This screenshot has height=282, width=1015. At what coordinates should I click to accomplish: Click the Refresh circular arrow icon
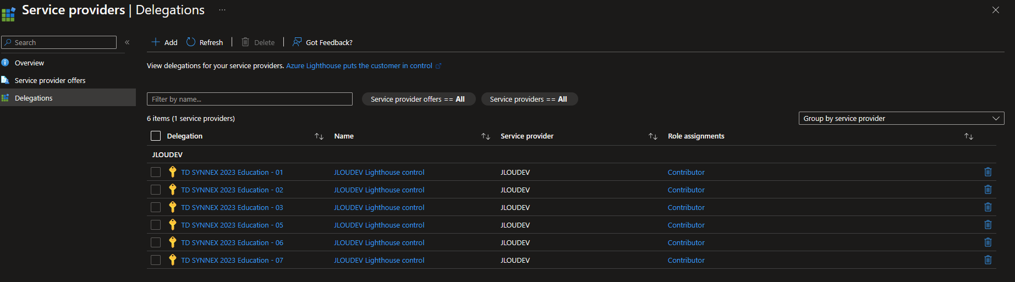click(x=191, y=42)
